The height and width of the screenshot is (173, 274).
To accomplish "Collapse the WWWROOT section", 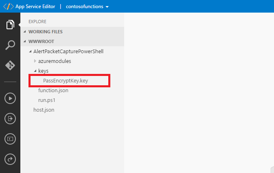I will tap(25, 41).
